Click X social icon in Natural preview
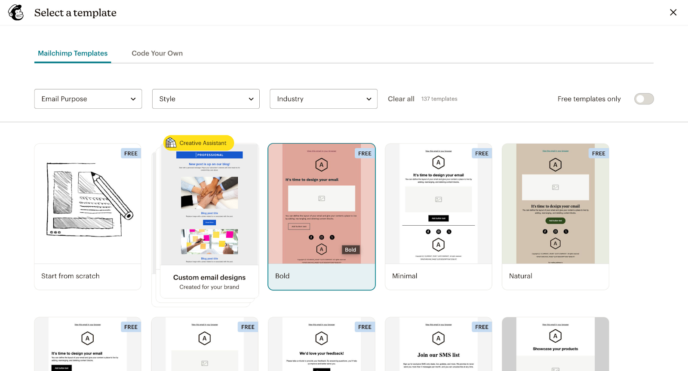The width and height of the screenshot is (688, 371). pyautogui.click(x=566, y=231)
